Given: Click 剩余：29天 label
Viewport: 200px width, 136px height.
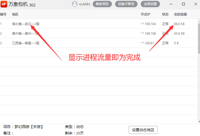Looking at the screenshot, I should (74, 133).
